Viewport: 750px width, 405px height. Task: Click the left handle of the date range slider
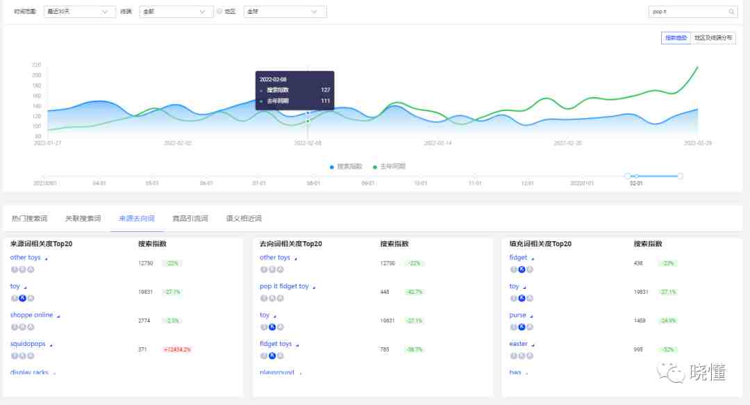[x=628, y=176]
